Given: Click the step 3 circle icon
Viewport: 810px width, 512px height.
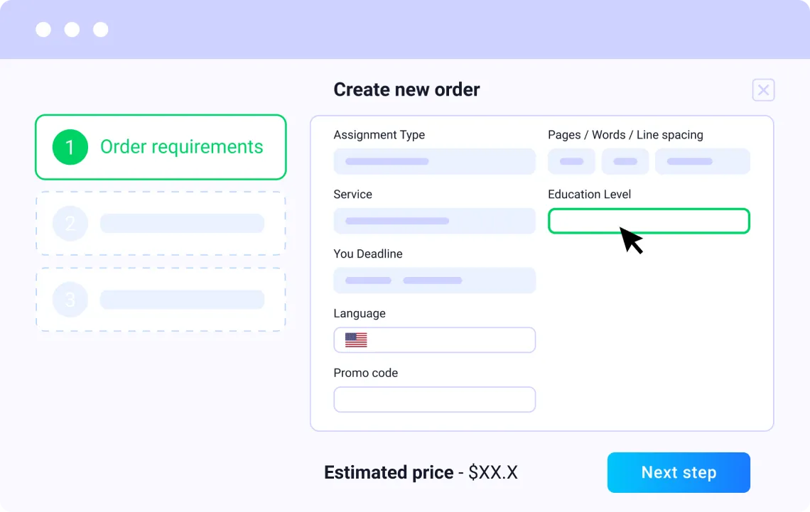Looking at the screenshot, I should click(70, 300).
